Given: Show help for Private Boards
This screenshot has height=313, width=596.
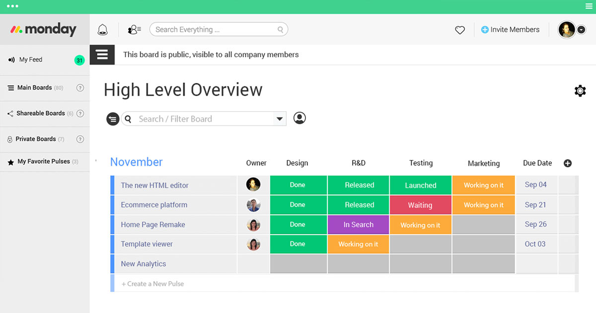Looking at the screenshot, I should point(80,139).
